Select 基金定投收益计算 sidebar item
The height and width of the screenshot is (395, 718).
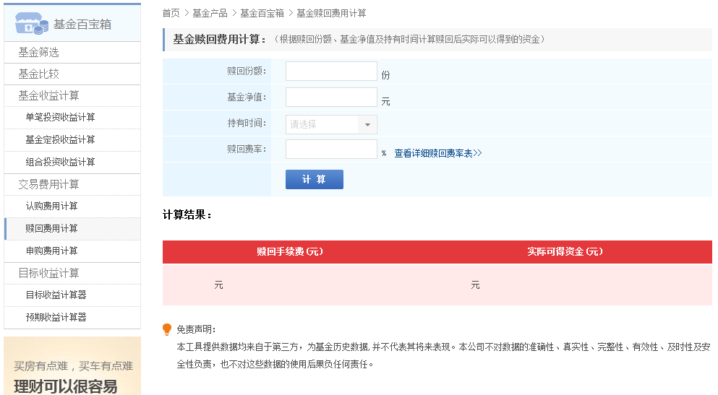click(x=60, y=140)
